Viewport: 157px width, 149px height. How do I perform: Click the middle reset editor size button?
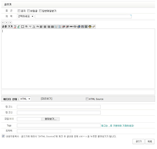7,22
